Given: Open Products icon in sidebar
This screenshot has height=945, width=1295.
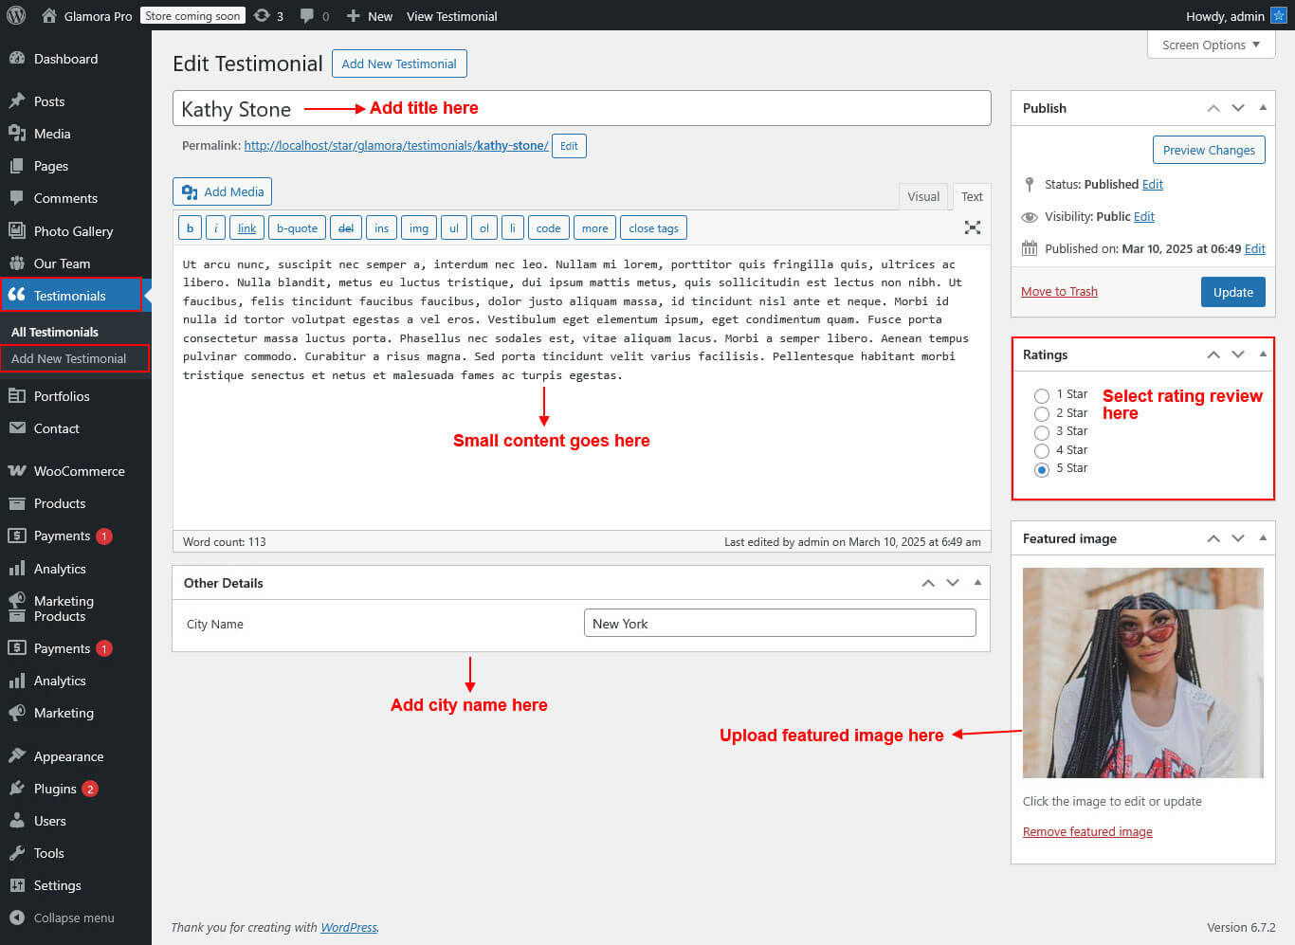Looking at the screenshot, I should pyautogui.click(x=16, y=502).
